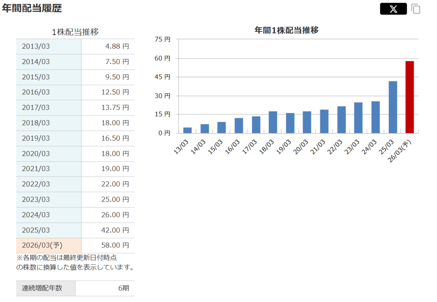Image resolution: width=437 pixels, height=302 pixels.
Task: Click the 26/03(予) x-axis label
Action: coord(404,149)
